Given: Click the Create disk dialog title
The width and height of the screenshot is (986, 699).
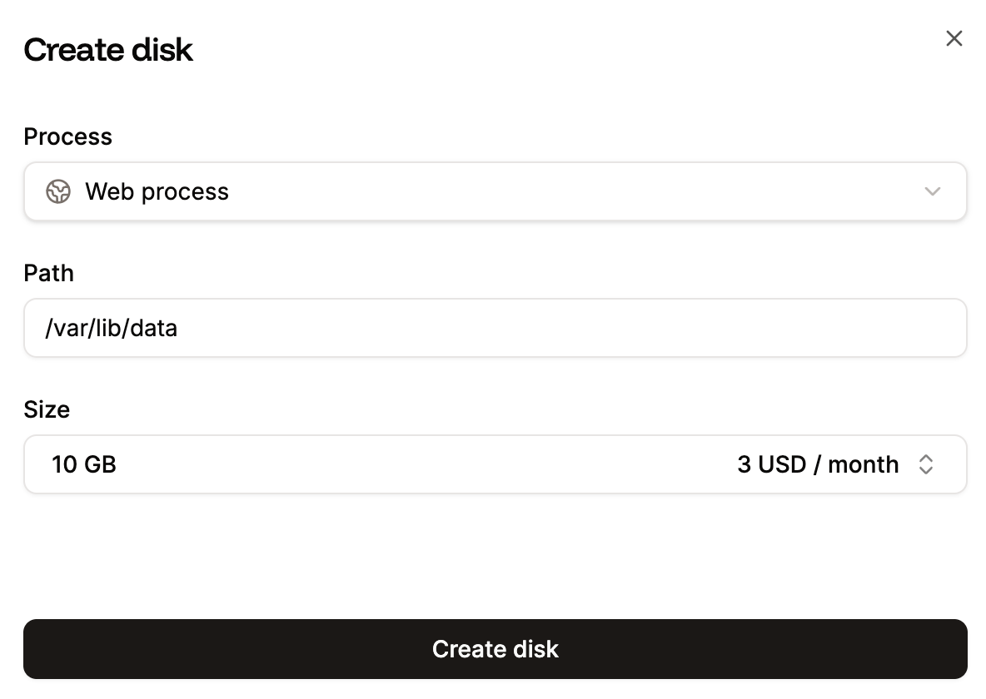Looking at the screenshot, I should click(x=108, y=50).
